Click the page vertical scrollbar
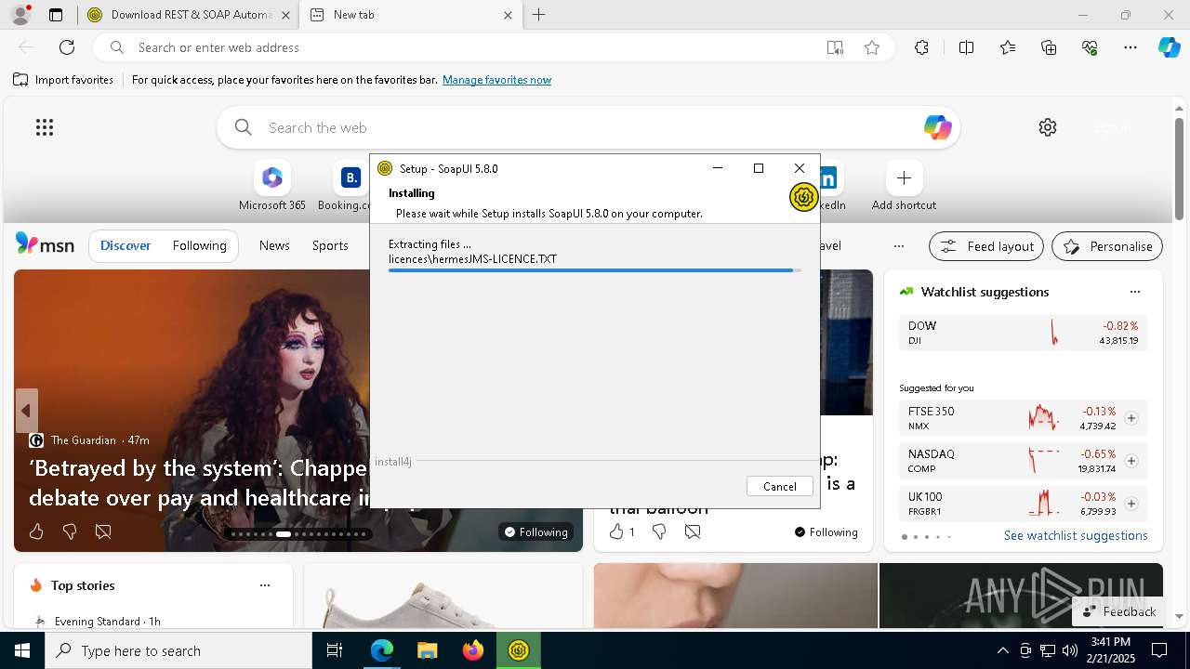Viewport: 1190px width, 669px height. (1180, 167)
